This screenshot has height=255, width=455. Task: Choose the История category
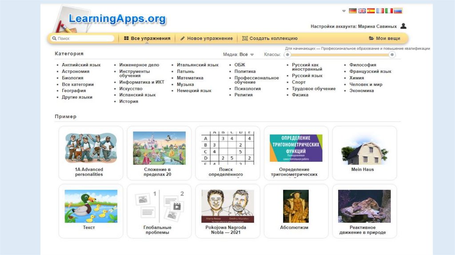point(128,102)
